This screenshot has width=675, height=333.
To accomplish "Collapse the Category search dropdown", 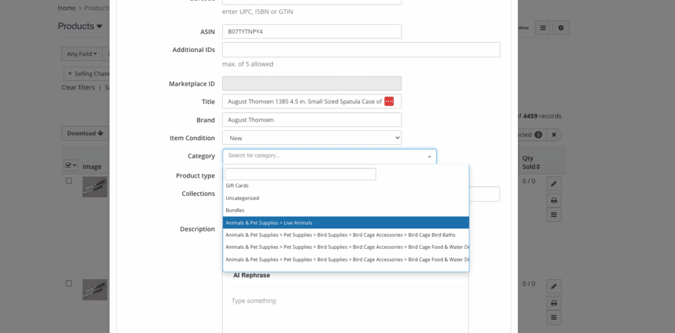I will point(429,157).
